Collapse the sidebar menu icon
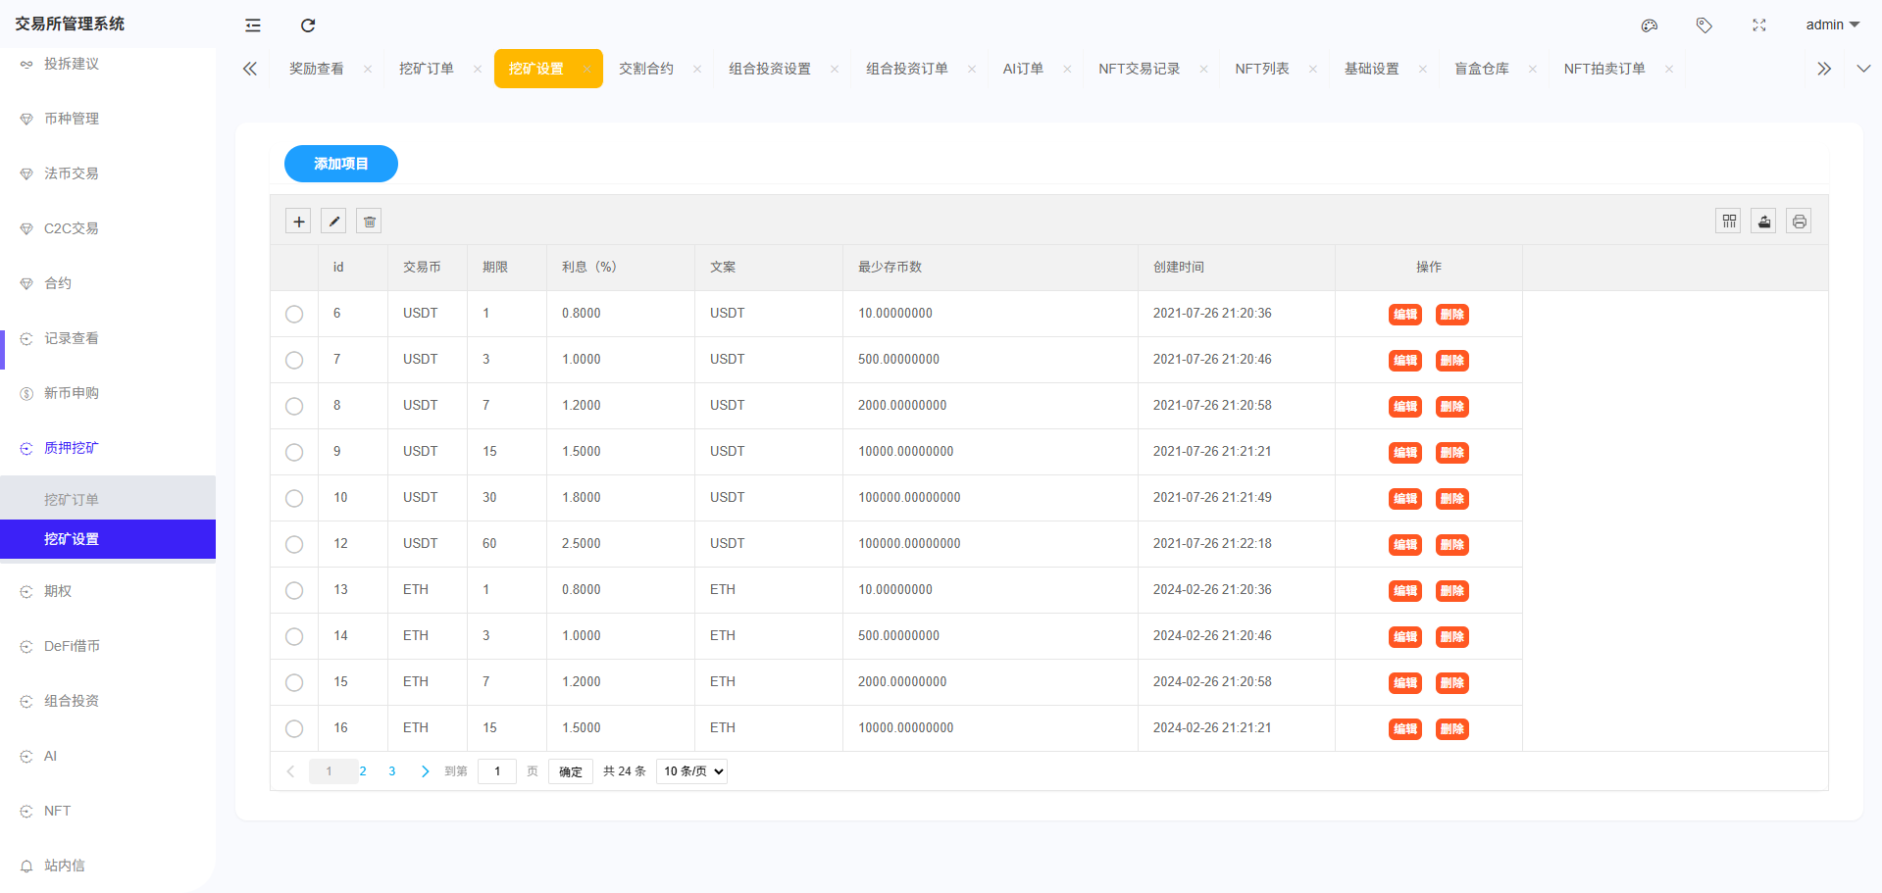This screenshot has height=893, width=1882. click(252, 25)
